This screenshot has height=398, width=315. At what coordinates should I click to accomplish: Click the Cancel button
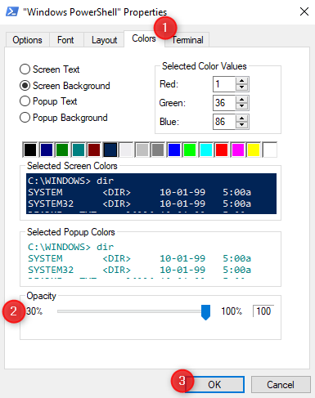coord(281,384)
